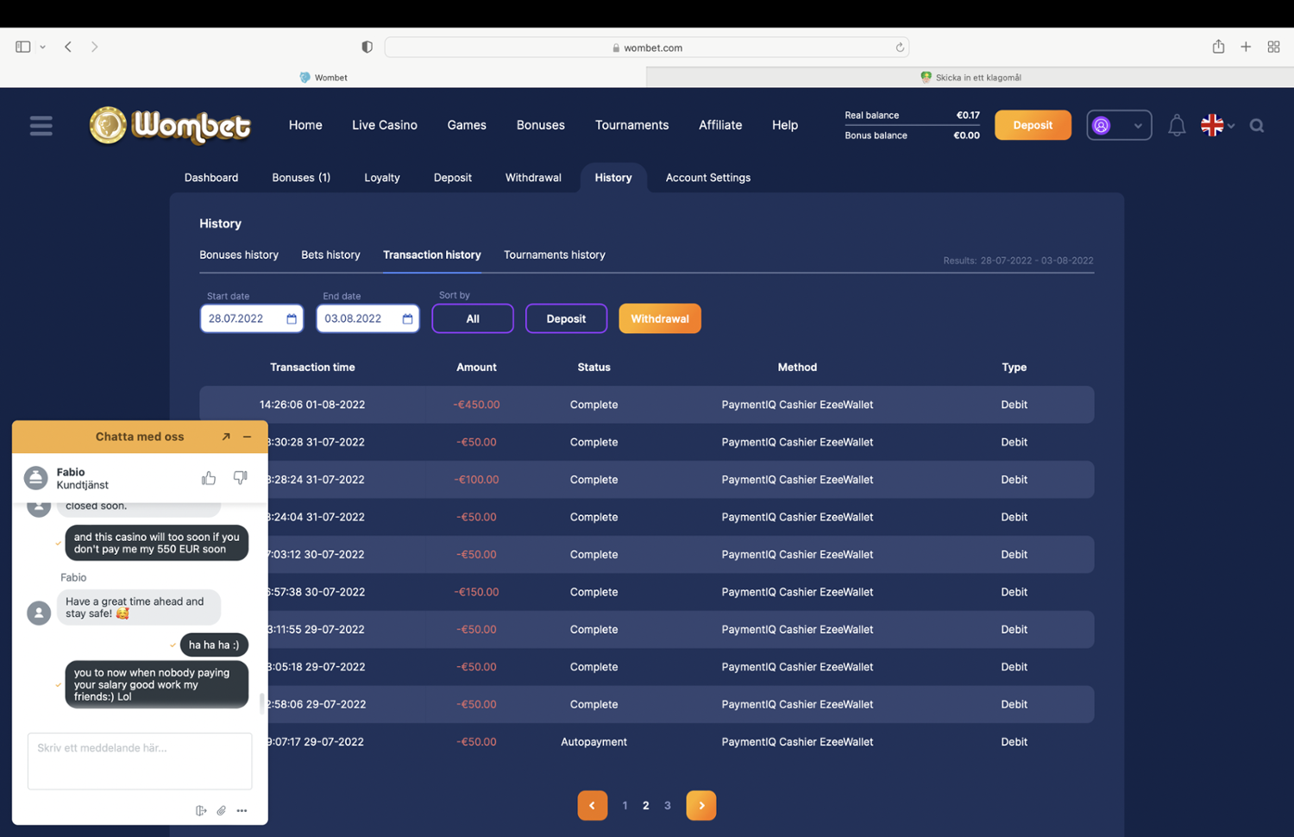
Task: Open the Start date calendar picker
Action: pos(292,319)
